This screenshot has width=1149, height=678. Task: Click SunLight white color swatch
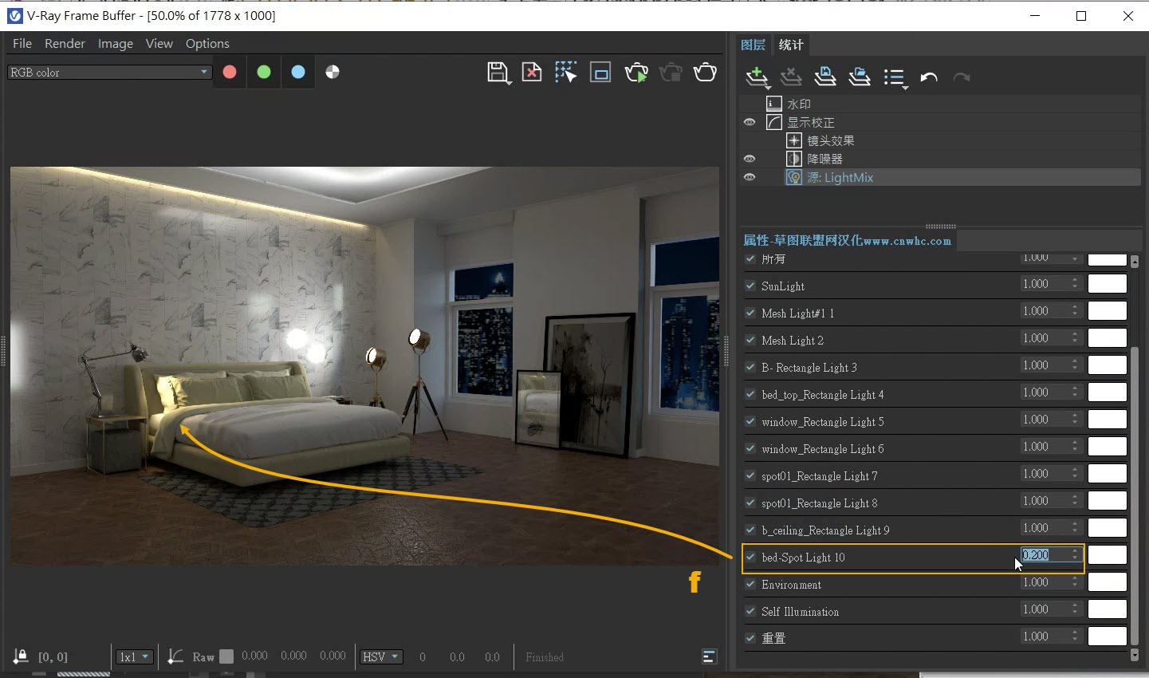point(1108,284)
